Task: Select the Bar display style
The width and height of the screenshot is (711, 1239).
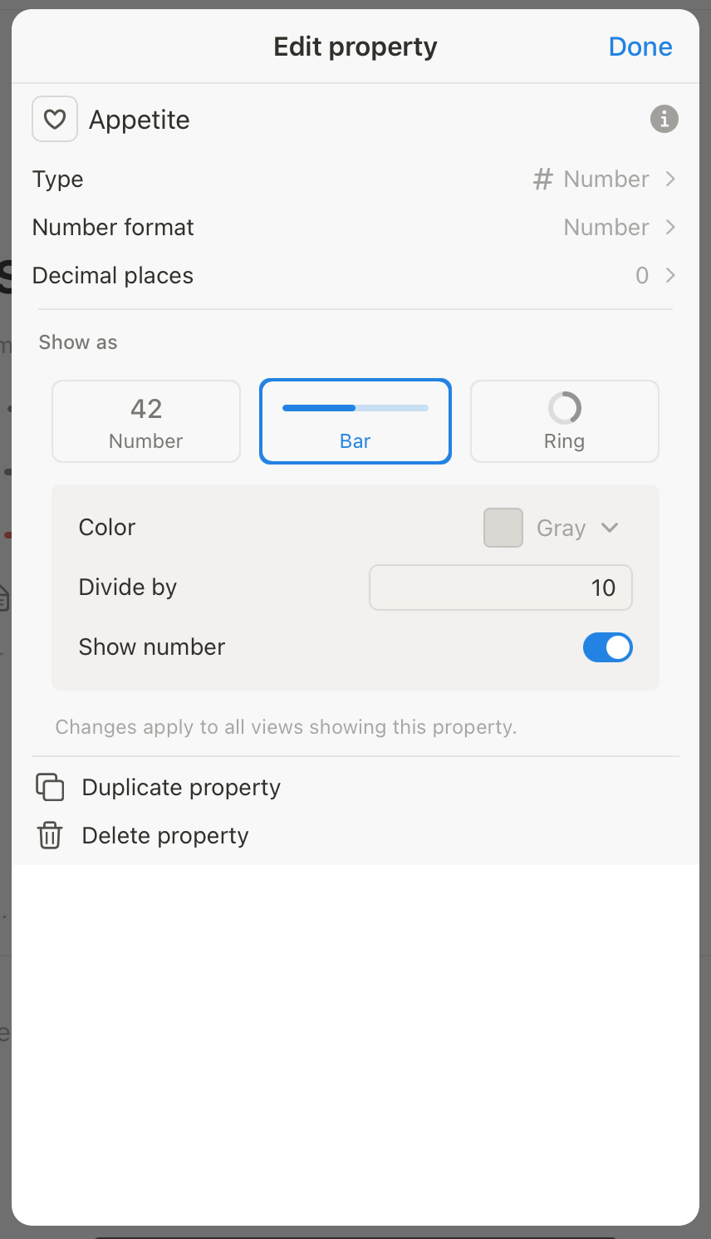Action: (355, 420)
